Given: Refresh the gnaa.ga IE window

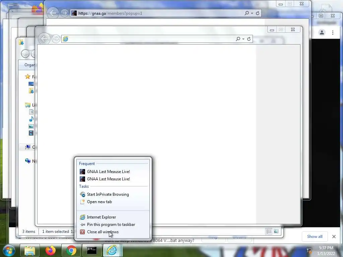Looking at the screenshot, I should (x=258, y=13).
